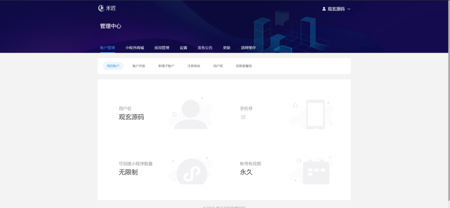Click the mobile phone illustration

pos(315,114)
